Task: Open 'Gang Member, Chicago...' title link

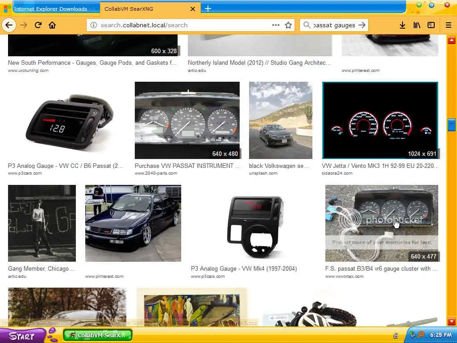Action: 41,268
